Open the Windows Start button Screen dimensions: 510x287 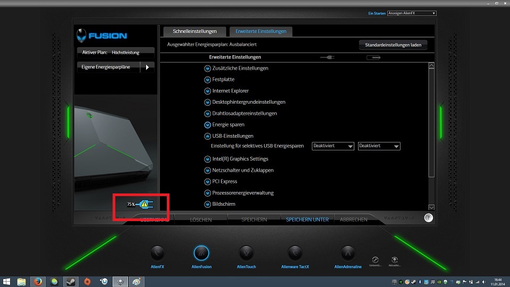(6, 282)
